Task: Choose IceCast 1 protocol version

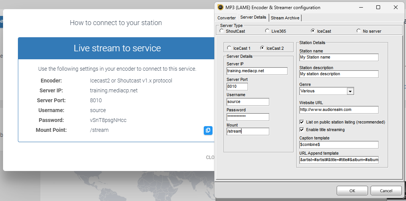Action: [x=229, y=48]
